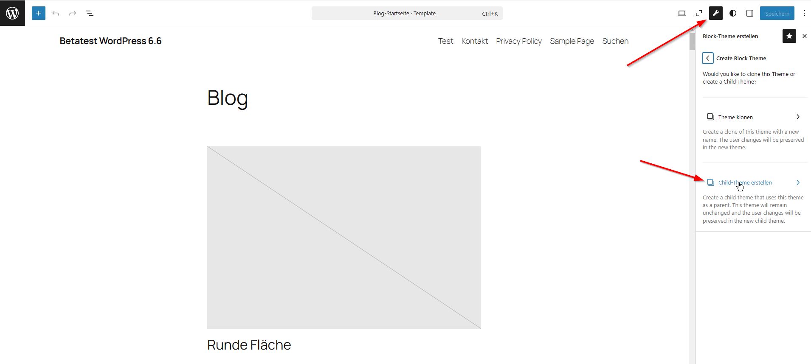Click the Suchen navigation link
This screenshot has width=811, height=364.
[615, 41]
